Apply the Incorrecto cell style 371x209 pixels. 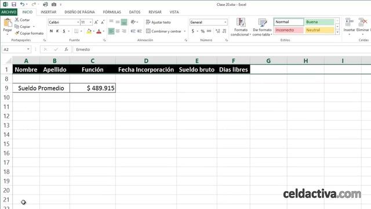pyautogui.click(x=289, y=30)
